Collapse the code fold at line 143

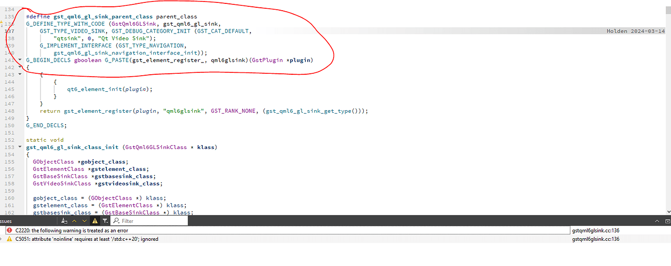(x=20, y=75)
